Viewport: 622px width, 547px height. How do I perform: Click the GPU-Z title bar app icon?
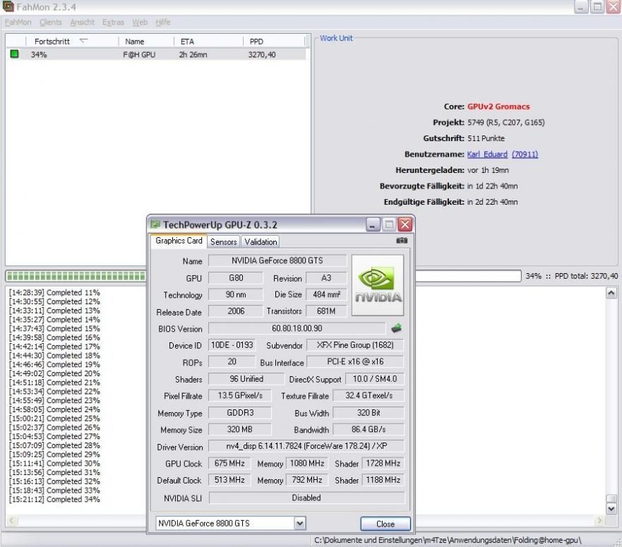coord(155,224)
